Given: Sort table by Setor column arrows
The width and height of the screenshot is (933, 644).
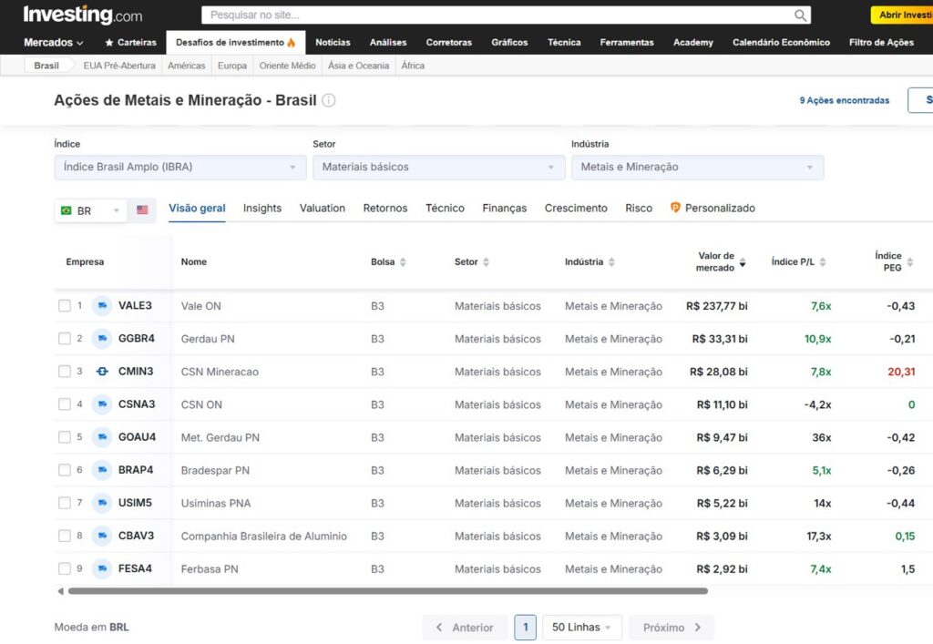Looking at the screenshot, I should [487, 262].
